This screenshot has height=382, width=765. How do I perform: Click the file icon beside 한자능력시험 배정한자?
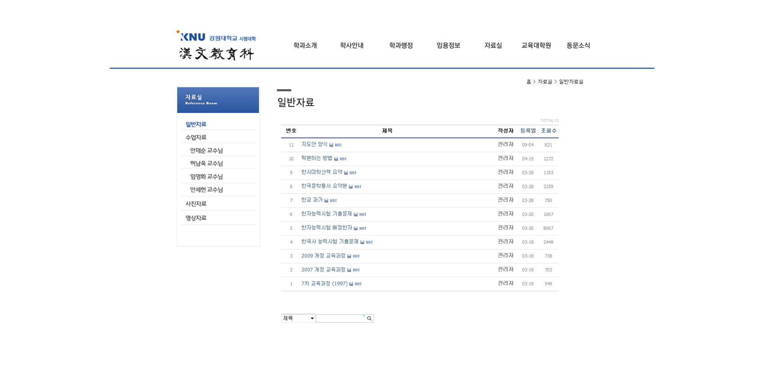point(356,228)
